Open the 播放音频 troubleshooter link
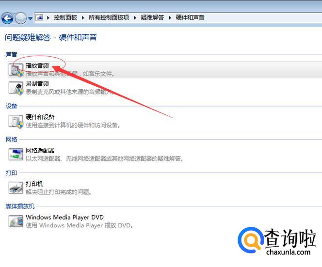Viewport: 322px width, 267px height. point(37,65)
